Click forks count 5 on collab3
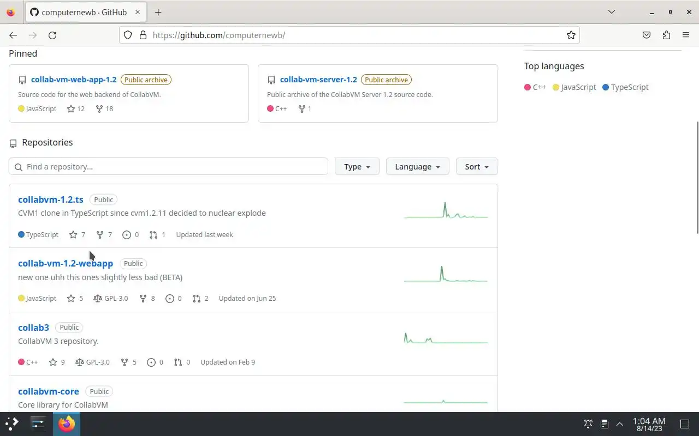 tap(128, 362)
